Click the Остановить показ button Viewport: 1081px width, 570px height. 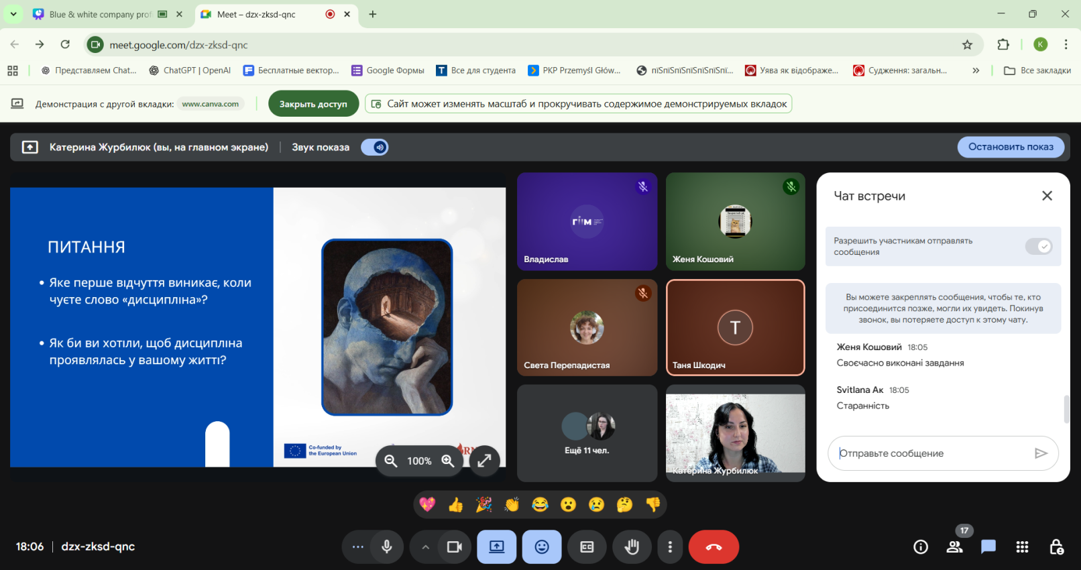pyautogui.click(x=1010, y=147)
